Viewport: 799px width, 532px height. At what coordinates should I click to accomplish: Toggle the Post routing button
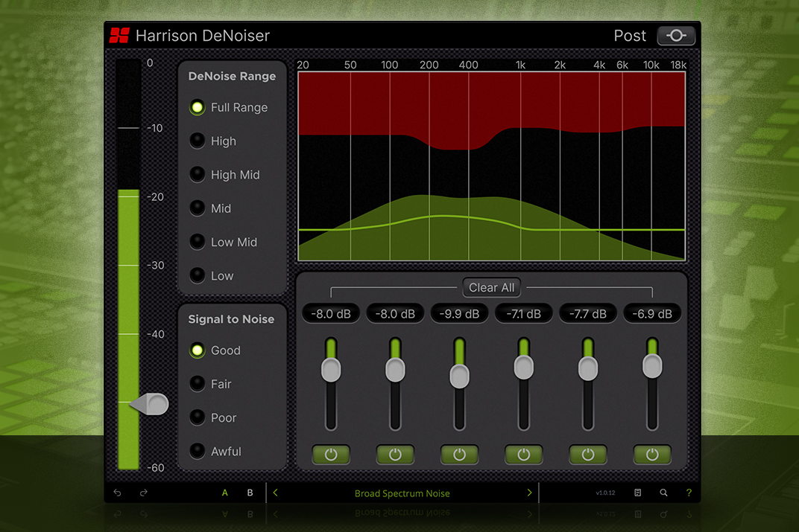[675, 36]
